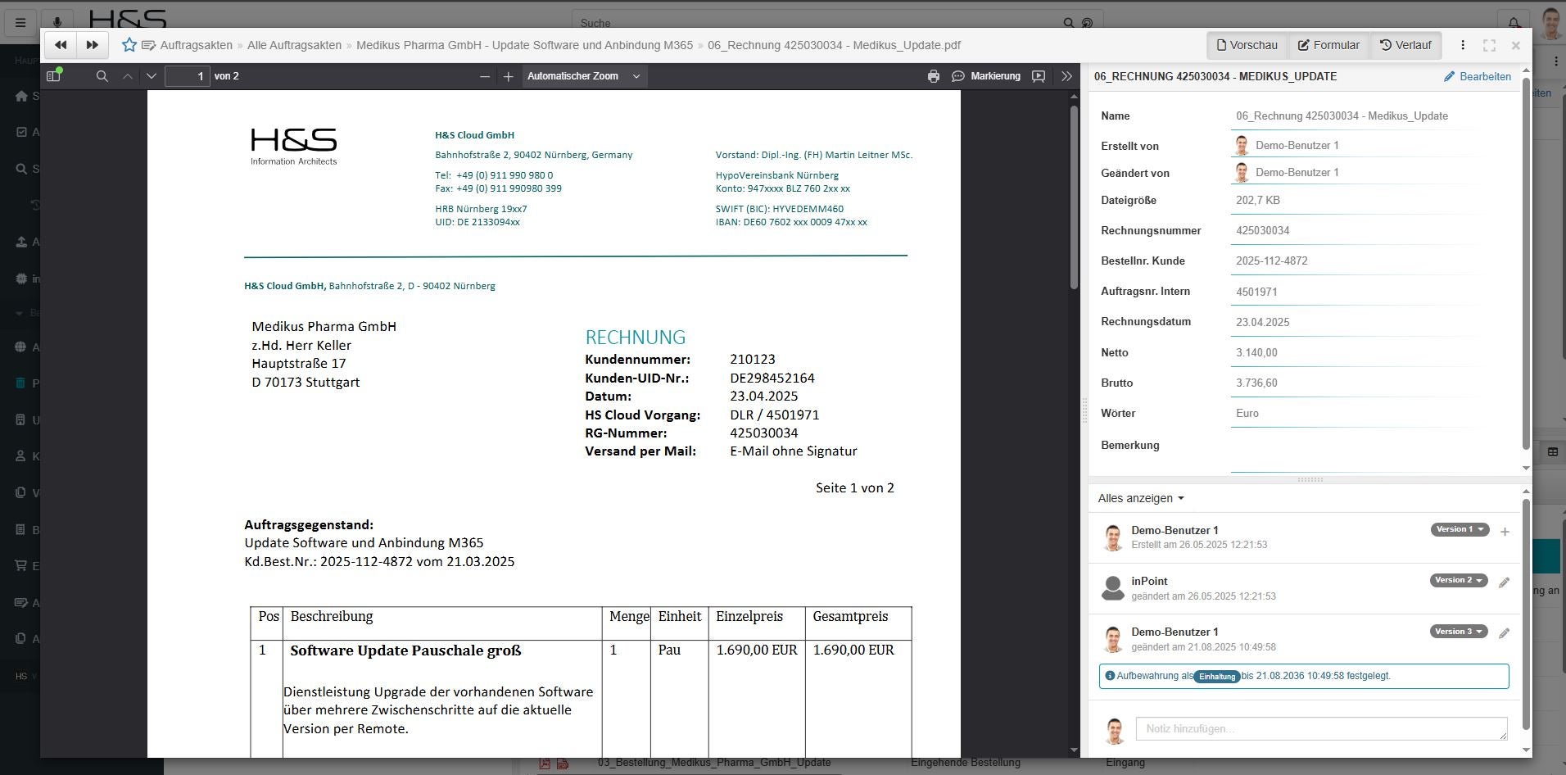Click the pencil icon next to Version 2
Screen dimensions: 1566x775
[x=1504, y=582]
